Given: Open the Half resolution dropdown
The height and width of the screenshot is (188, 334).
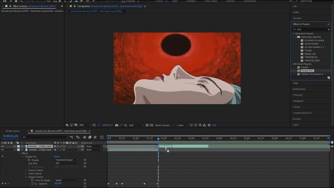Looking at the screenshot, I should (136, 125).
